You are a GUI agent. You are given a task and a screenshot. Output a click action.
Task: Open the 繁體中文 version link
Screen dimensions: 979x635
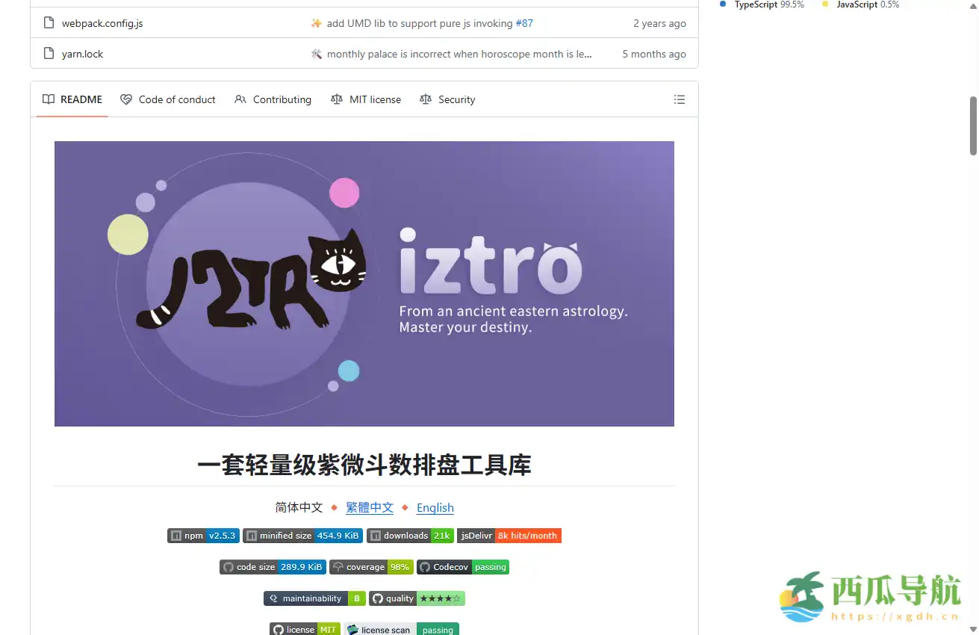tap(370, 508)
